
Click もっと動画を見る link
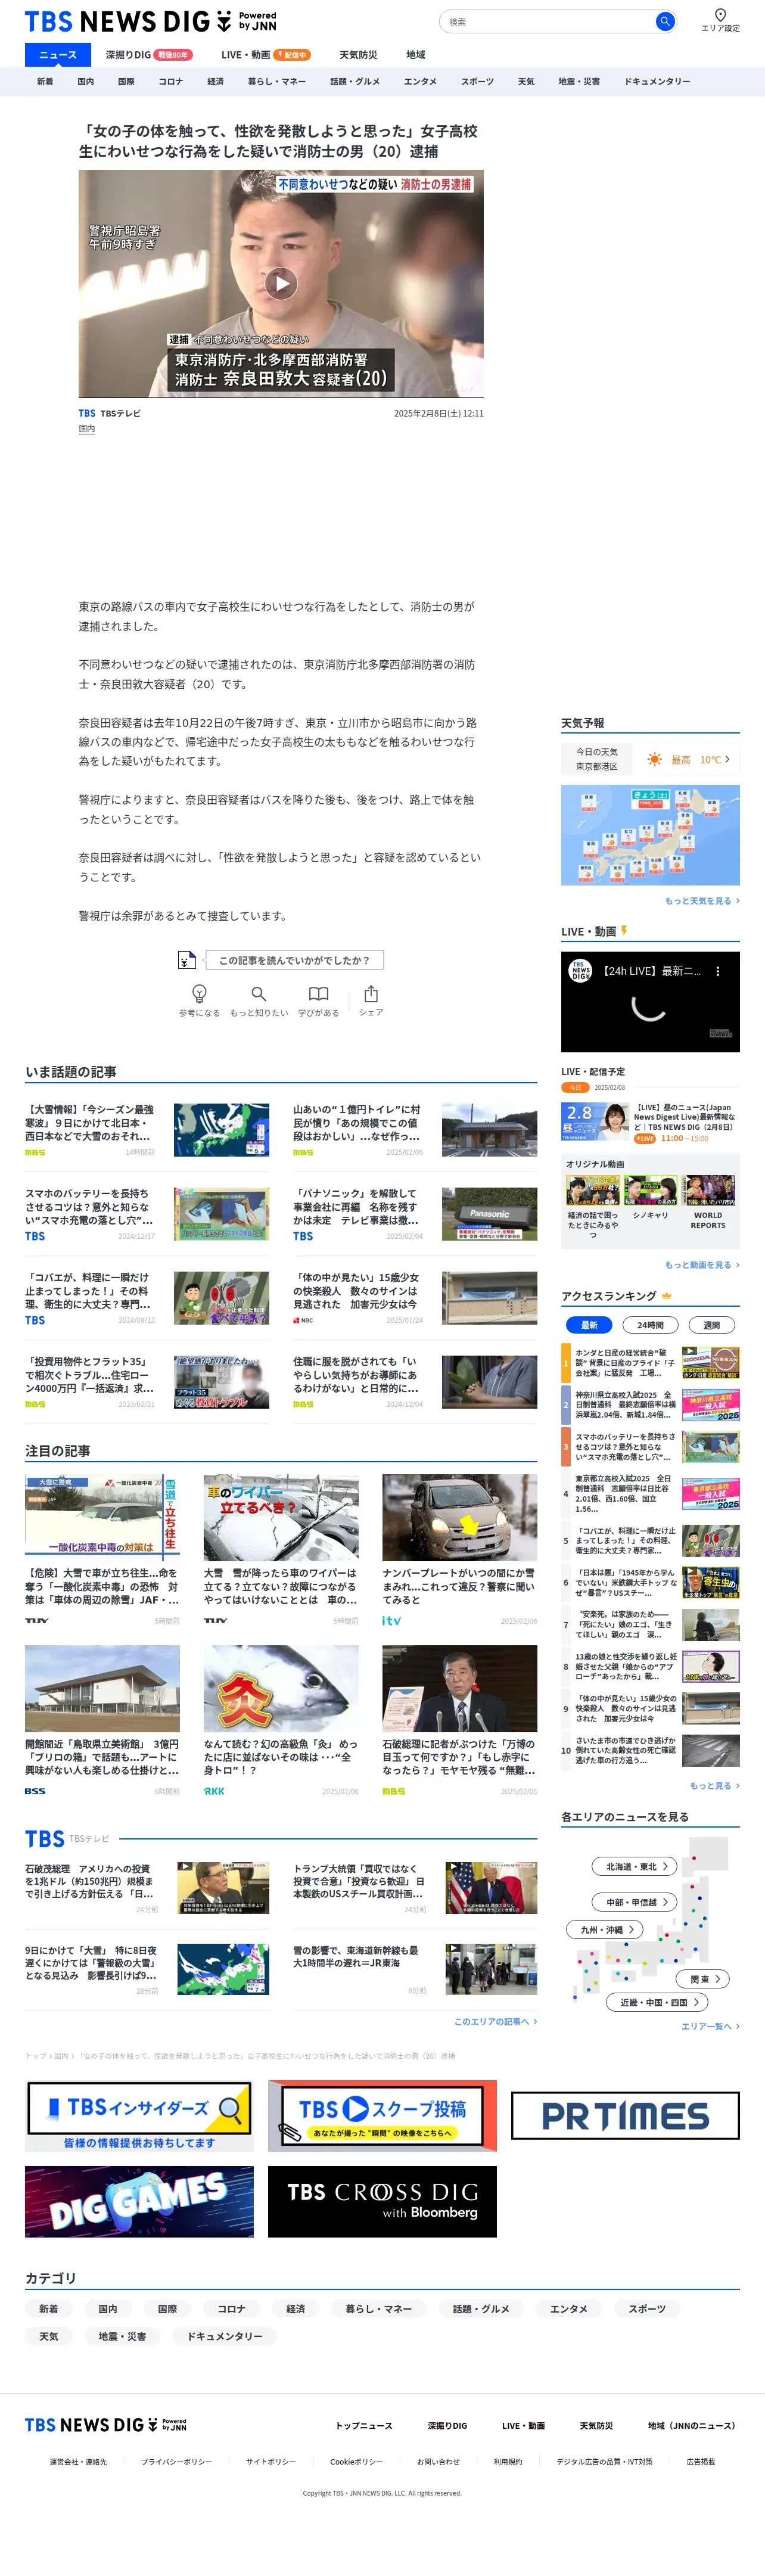(x=702, y=1265)
